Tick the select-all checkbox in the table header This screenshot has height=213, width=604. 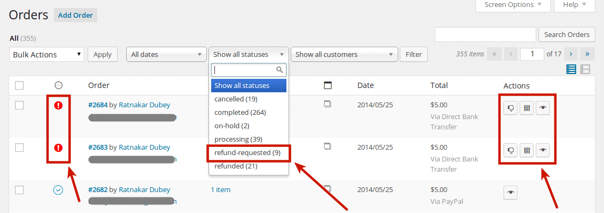19,85
